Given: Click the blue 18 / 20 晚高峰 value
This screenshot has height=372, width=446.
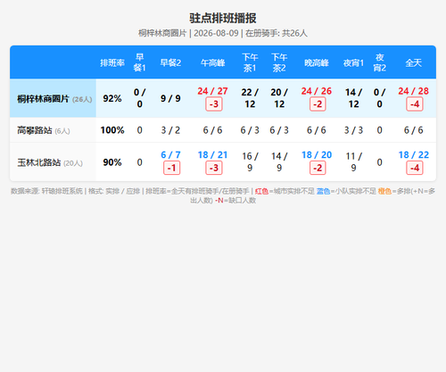Looking at the screenshot, I should pos(317,154).
